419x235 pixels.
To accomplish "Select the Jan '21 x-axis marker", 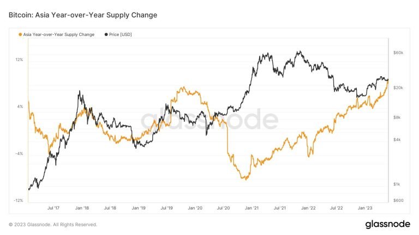I will pos(252,208).
